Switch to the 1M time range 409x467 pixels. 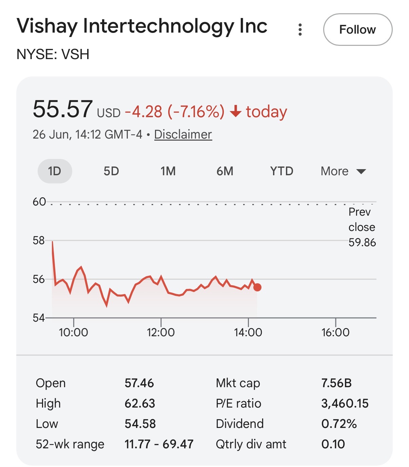click(168, 171)
